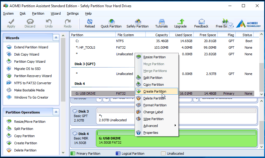
Task: Select Copy Partition in the context menu
Action: point(157,85)
